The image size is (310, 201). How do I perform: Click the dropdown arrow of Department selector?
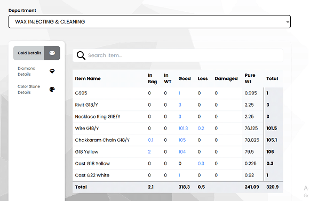click(288, 22)
